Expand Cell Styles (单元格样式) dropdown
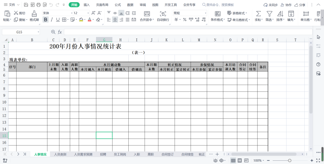 tap(249, 20)
